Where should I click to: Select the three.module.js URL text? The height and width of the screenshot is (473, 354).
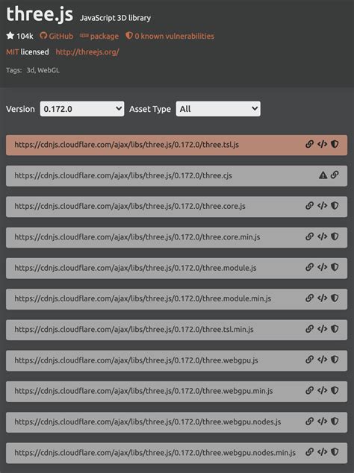pos(135,268)
